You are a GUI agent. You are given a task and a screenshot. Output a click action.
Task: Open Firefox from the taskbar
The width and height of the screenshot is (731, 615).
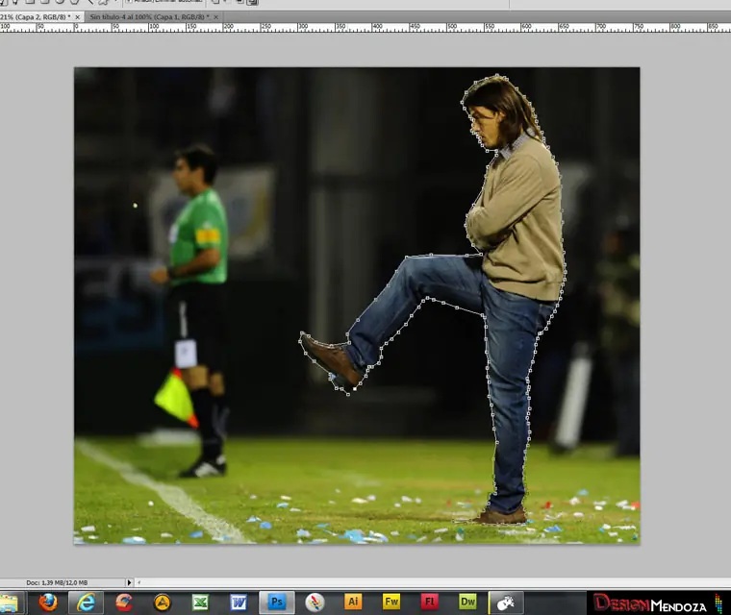(47, 603)
